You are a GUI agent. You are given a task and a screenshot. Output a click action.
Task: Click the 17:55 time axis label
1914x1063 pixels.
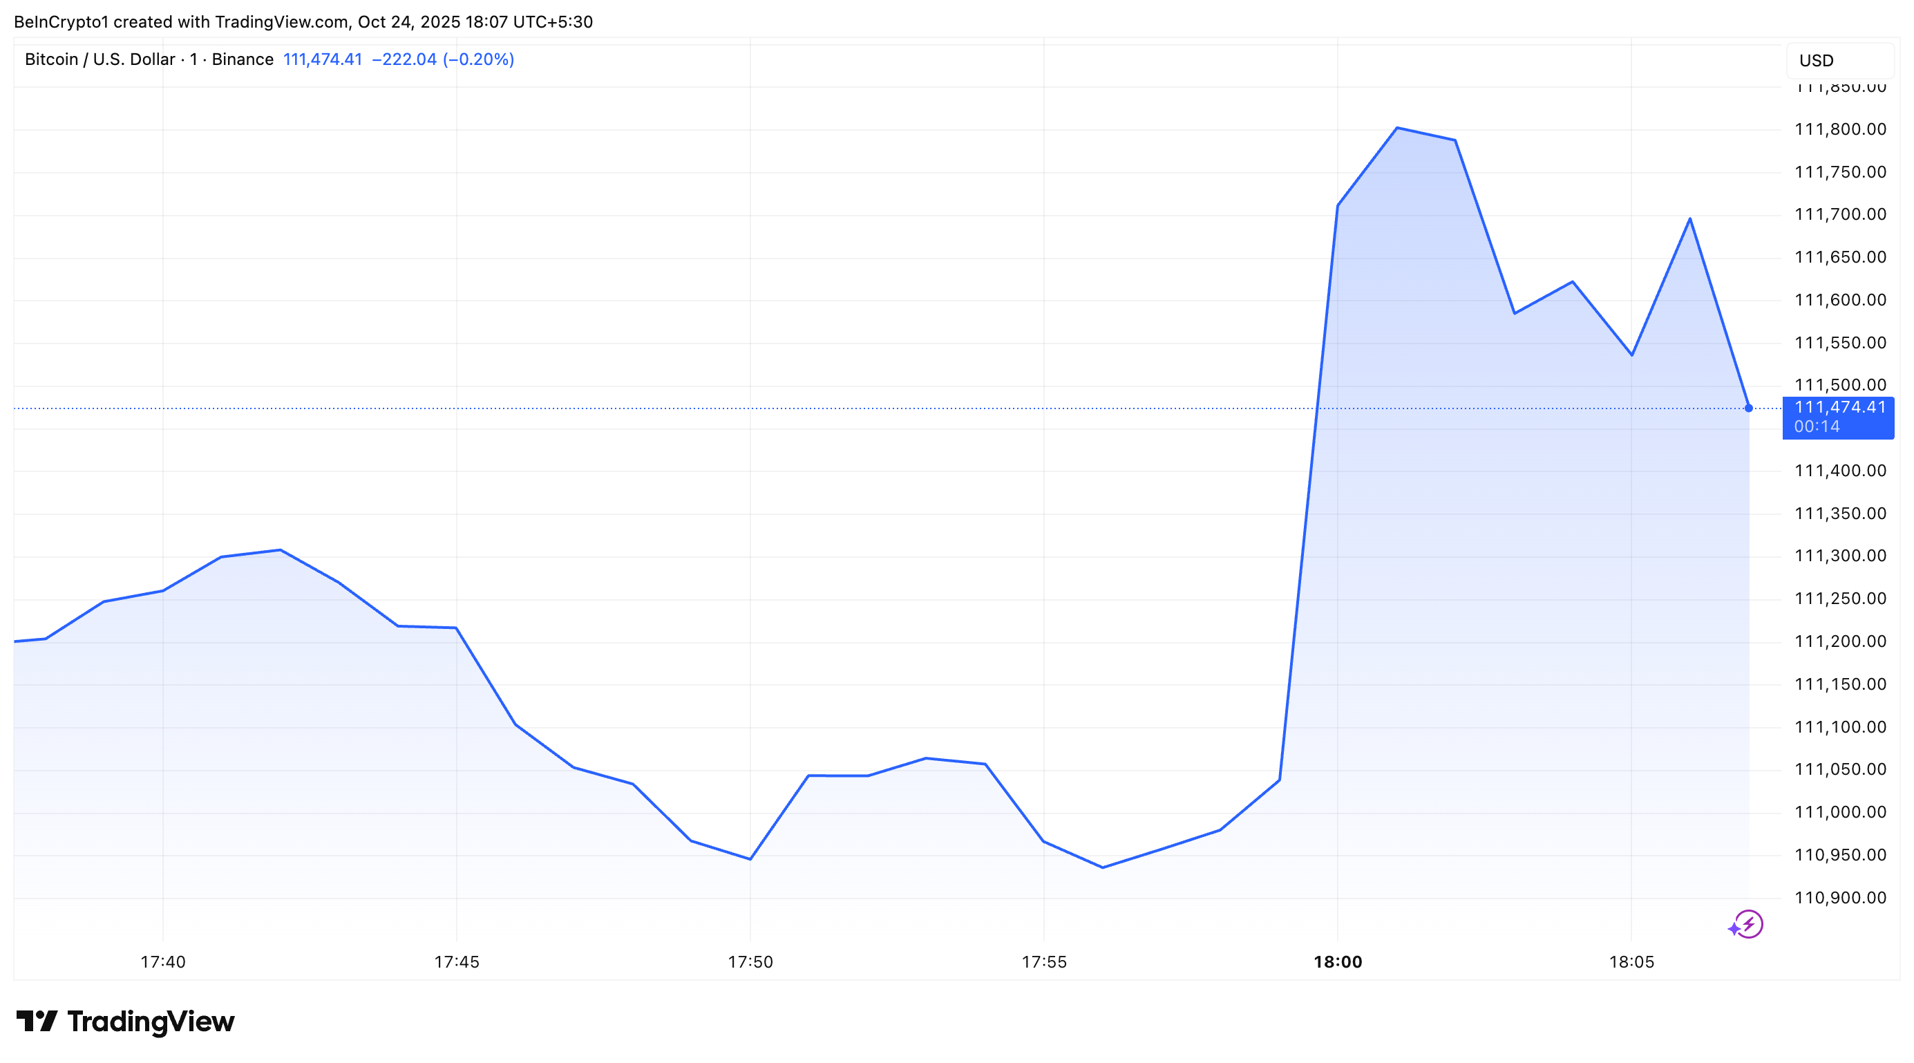click(x=1044, y=962)
